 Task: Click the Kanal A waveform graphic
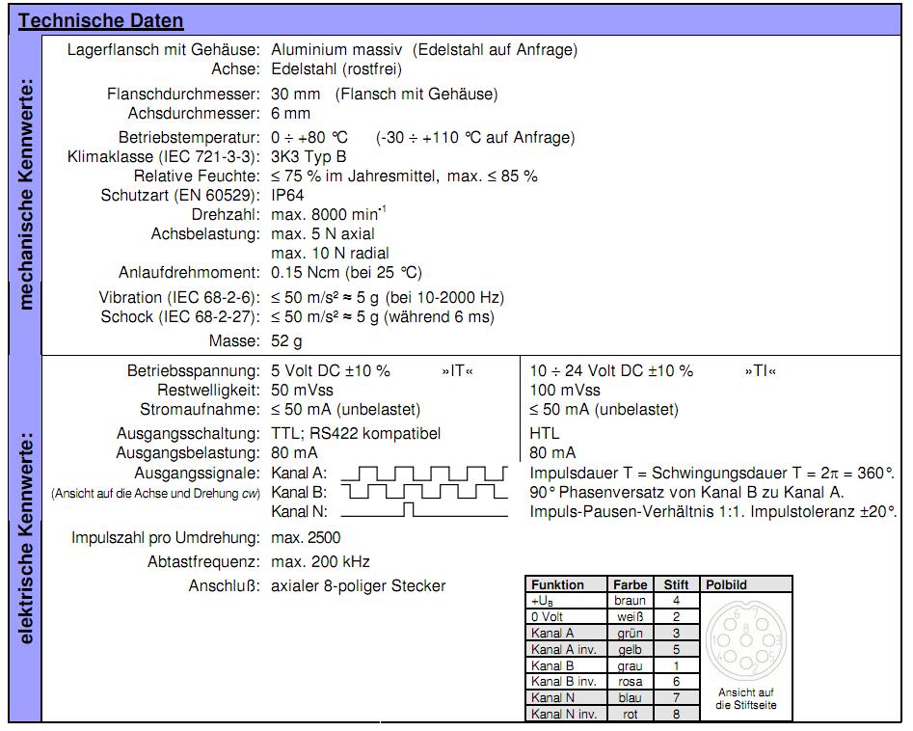(x=424, y=473)
